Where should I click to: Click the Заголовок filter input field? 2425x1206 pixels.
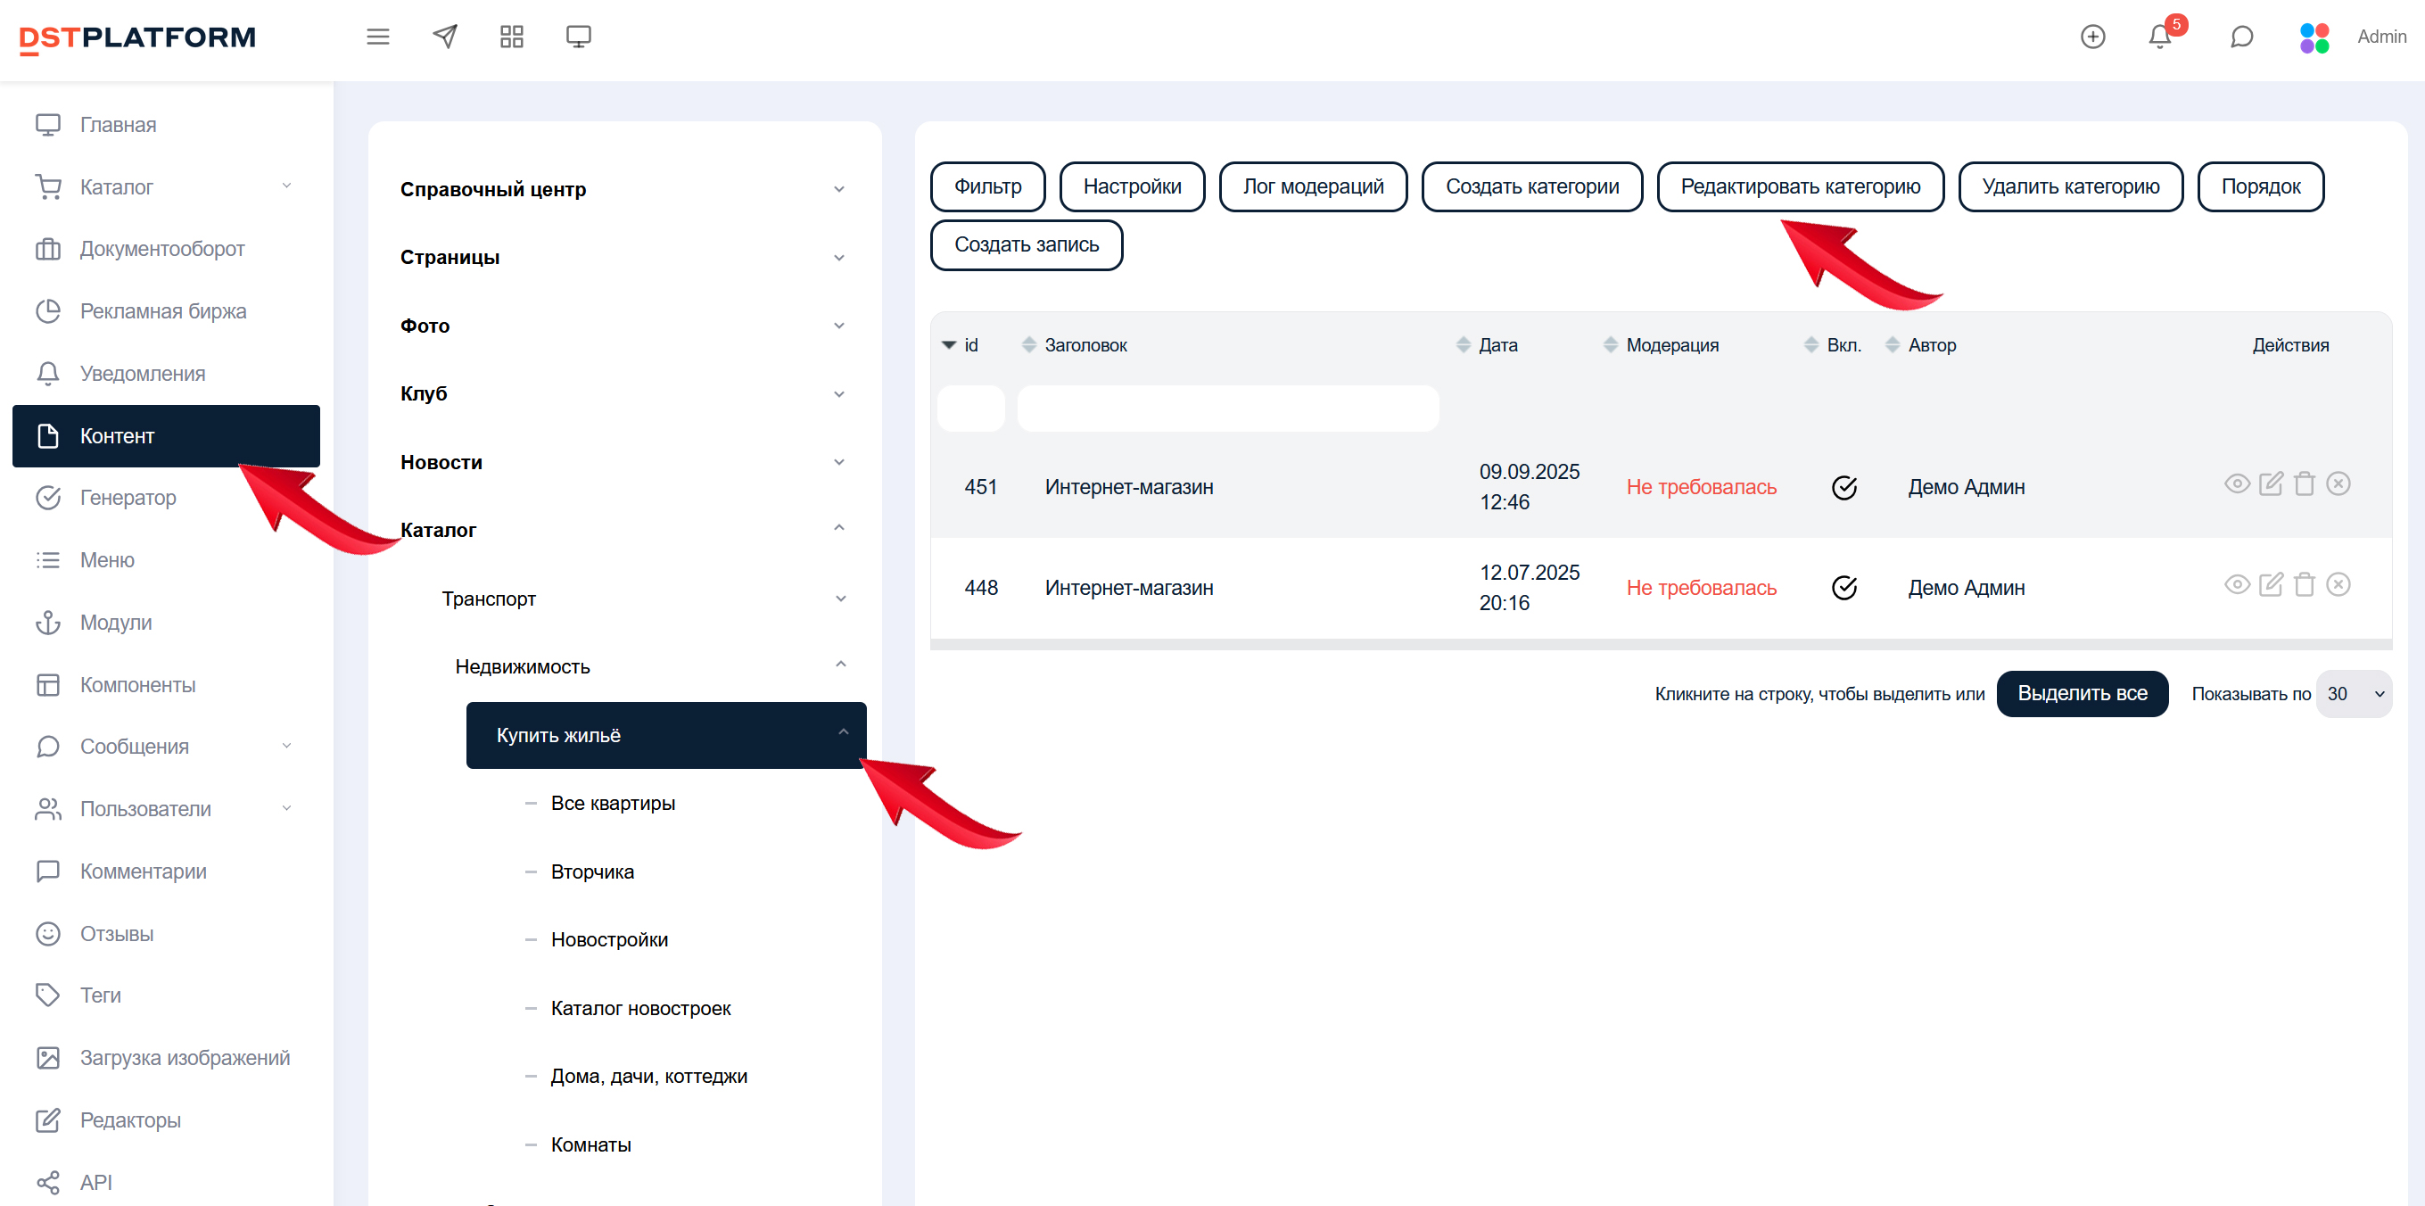point(1226,409)
